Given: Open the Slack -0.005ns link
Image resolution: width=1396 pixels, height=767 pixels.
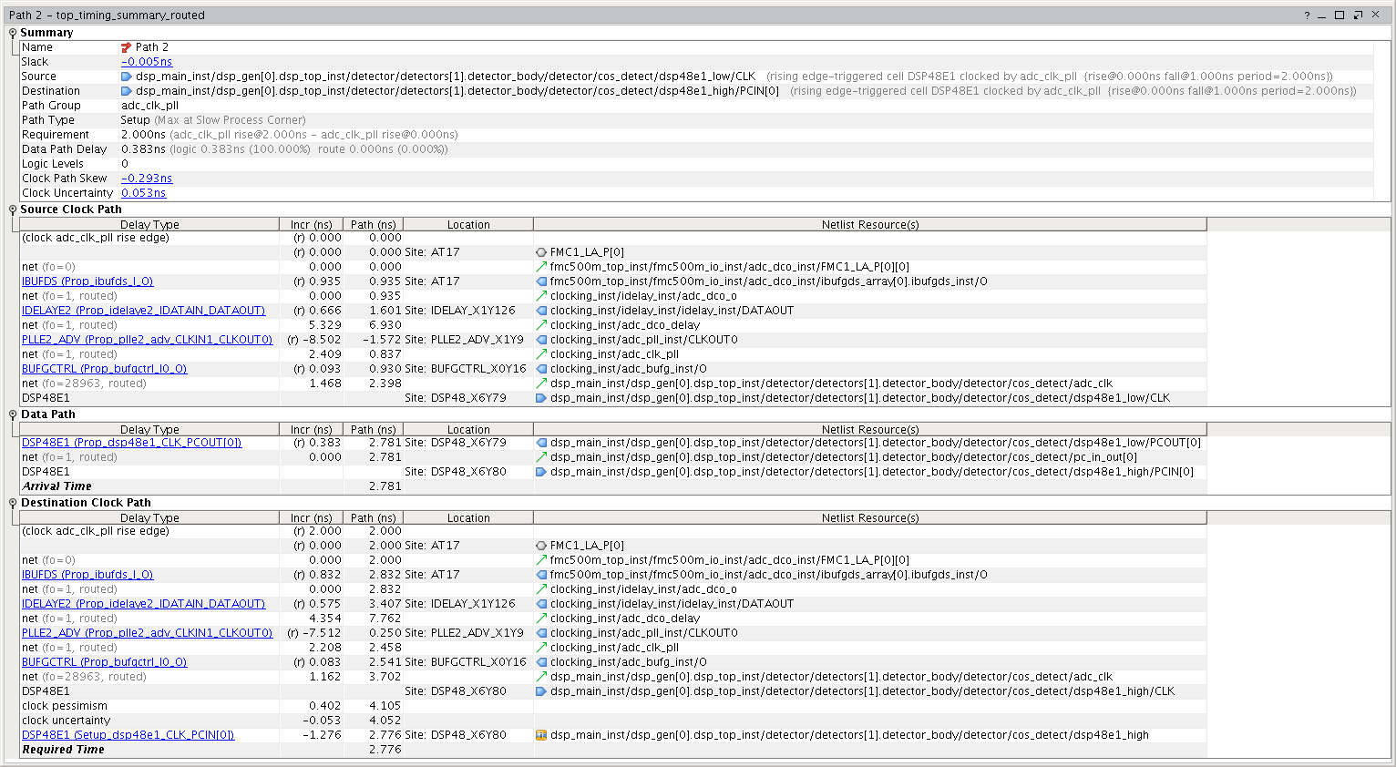Looking at the screenshot, I should [147, 62].
